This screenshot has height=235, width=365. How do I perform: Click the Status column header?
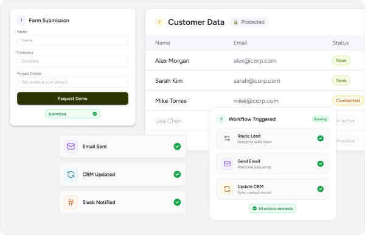[340, 43]
